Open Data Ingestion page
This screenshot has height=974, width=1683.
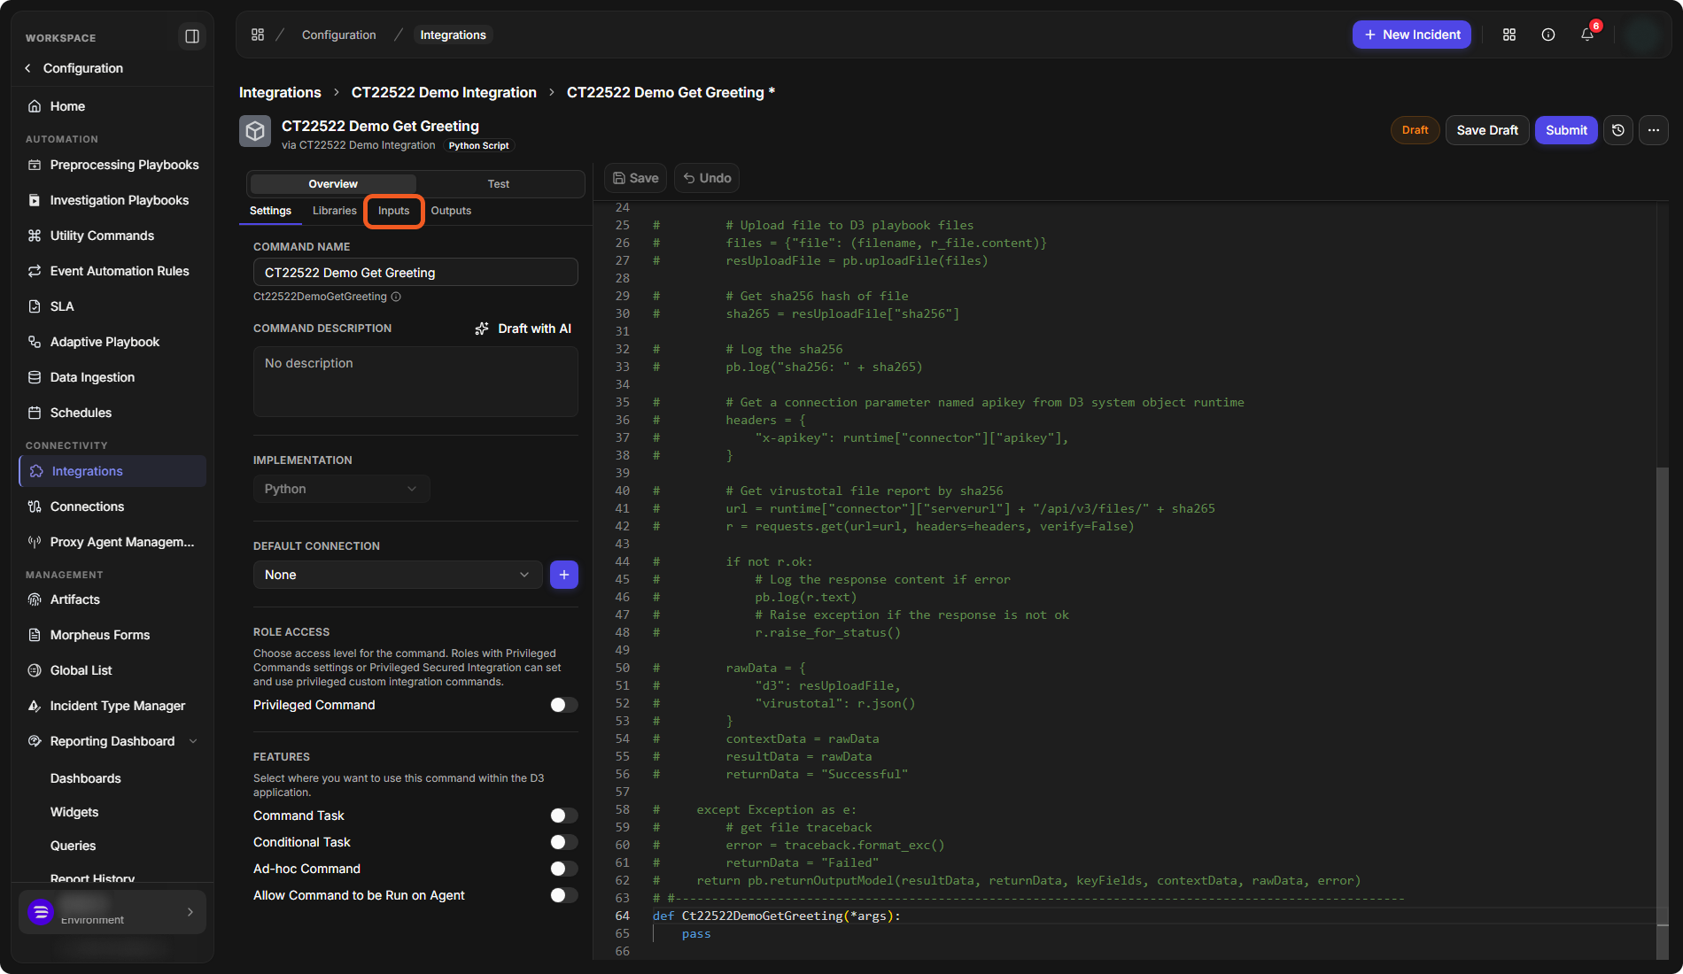click(92, 377)
